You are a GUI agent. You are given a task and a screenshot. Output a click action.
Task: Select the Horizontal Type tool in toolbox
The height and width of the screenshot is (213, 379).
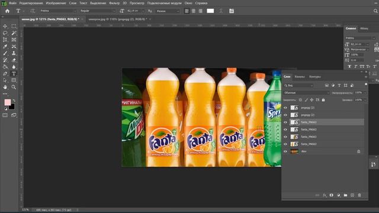(14, 73)
